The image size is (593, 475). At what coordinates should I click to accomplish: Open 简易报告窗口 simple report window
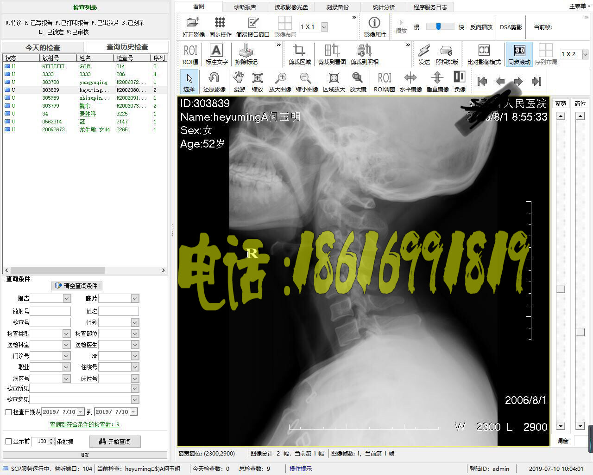coord(252,27)
